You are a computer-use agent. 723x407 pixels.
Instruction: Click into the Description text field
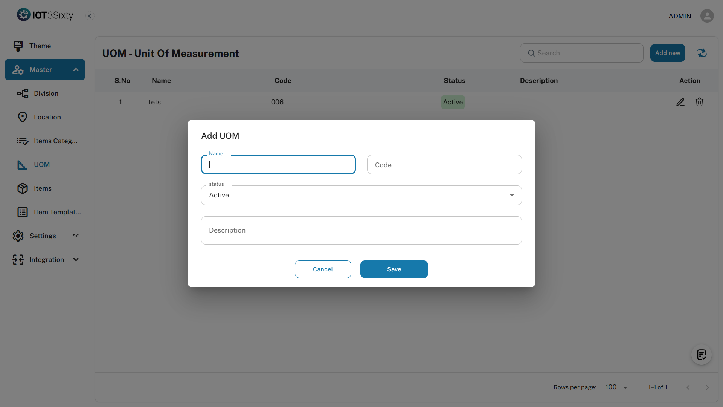coord(361,230)
